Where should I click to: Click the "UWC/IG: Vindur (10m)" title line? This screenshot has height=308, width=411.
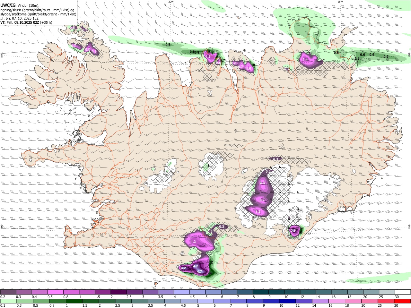pyautogui.click(x=20, y=5)
